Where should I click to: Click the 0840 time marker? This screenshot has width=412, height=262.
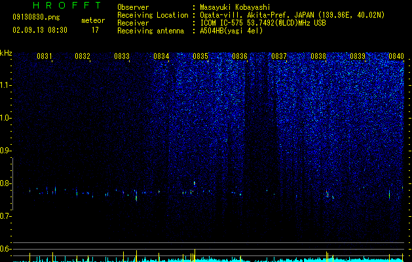pos(396,56)
